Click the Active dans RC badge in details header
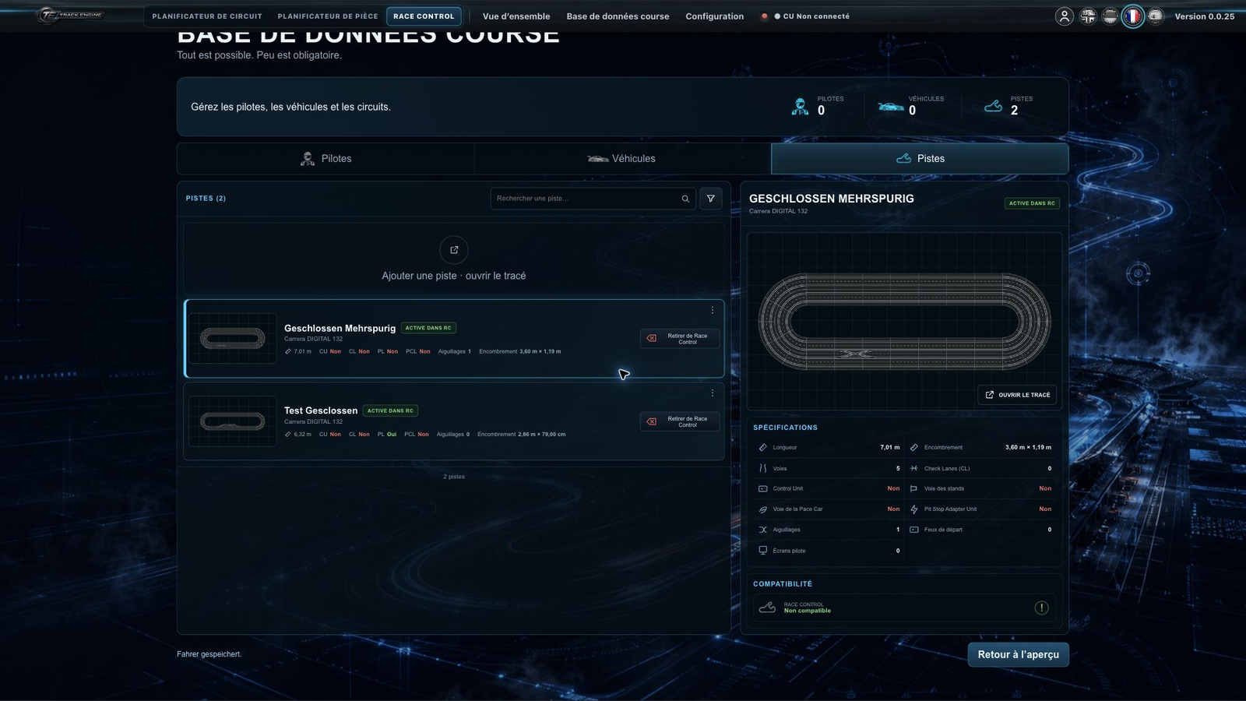Viewport: 1246px width, 701px height. click(x=1032, y=203)
